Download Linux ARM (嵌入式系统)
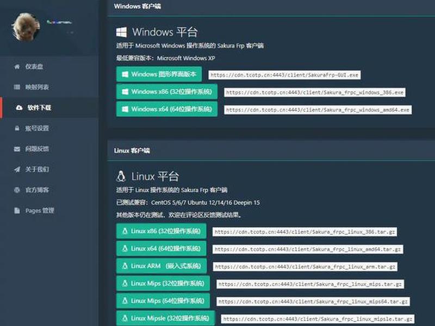The width and height of the screenshot is (435, 326). click(161, 266)
